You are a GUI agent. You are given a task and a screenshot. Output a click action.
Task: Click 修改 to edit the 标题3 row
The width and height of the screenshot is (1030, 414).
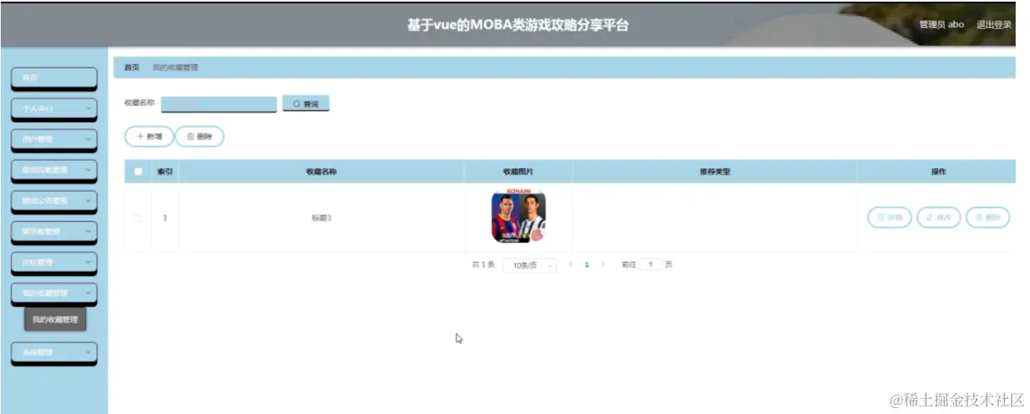(x=939, y=218)
